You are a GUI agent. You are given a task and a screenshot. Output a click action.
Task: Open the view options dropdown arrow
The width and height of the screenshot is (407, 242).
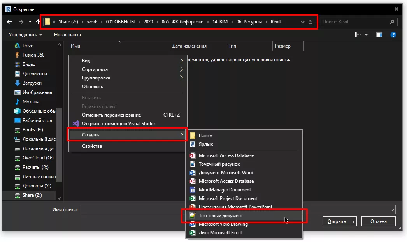tap(367, 35)
